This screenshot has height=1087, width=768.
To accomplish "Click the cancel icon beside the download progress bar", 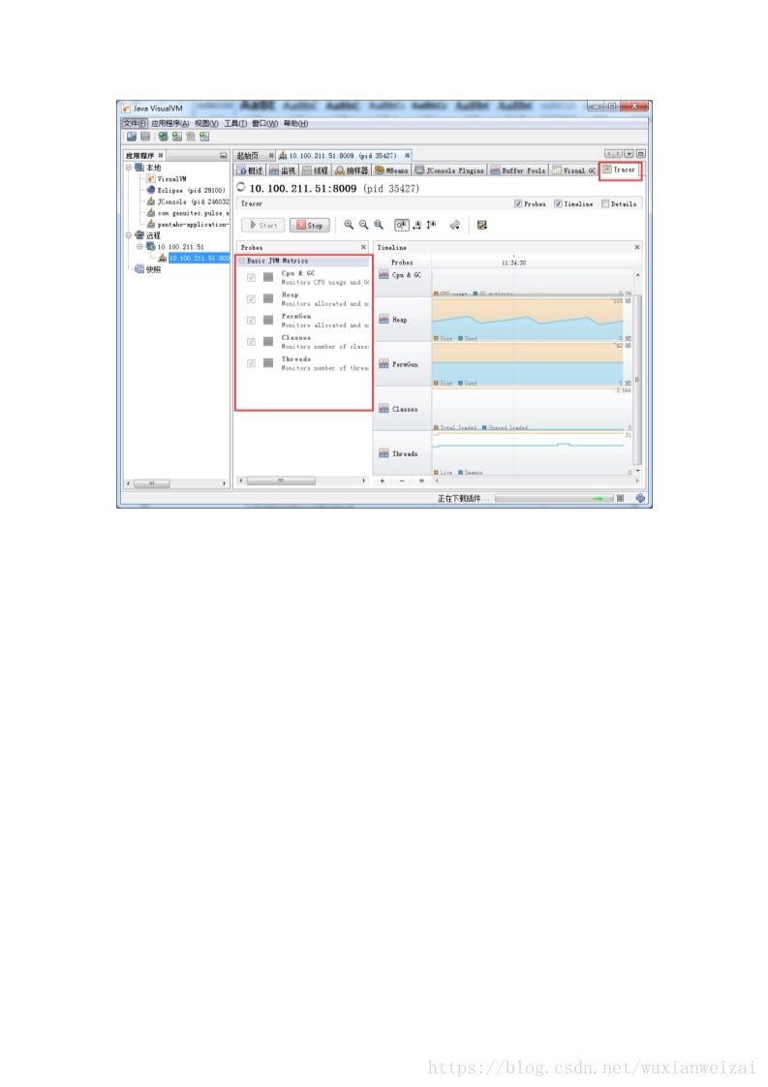I will click(621, 498).
